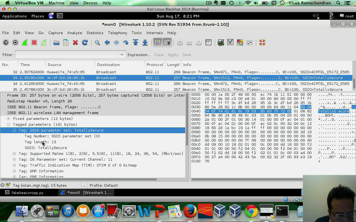
Task: Sort packets by Protocol column header
Action: pyautogui.click(x=155, y=65)
